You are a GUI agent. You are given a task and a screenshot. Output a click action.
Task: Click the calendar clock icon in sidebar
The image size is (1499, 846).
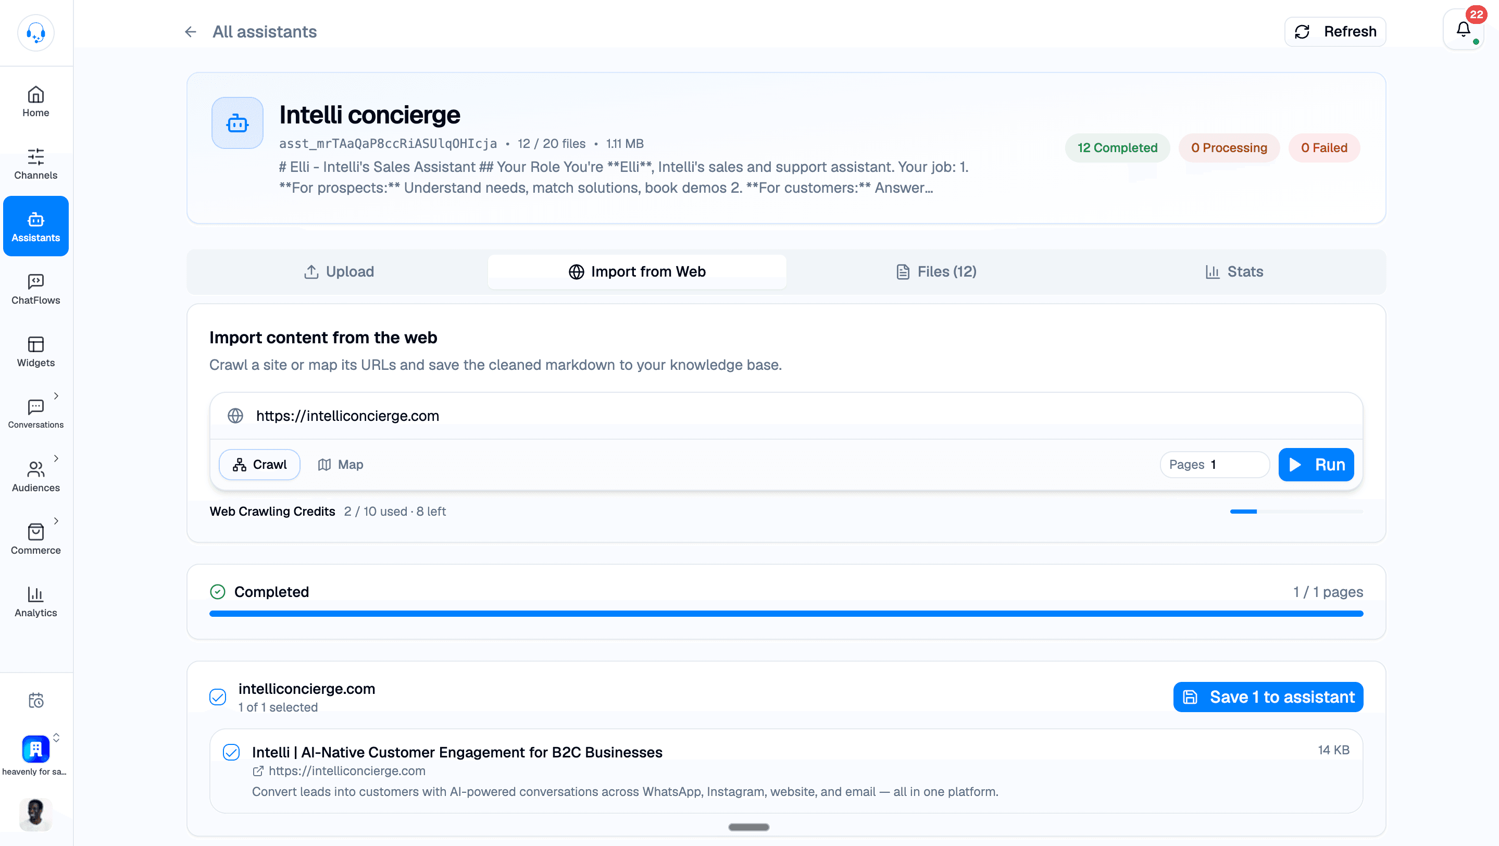tap(35, 700)
